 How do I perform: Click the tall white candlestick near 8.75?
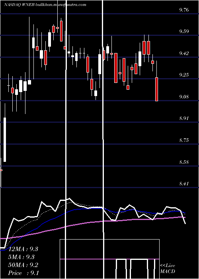point(5,139)
